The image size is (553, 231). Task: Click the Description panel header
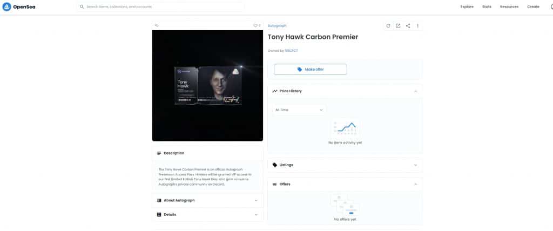click(x=207, y=153)
